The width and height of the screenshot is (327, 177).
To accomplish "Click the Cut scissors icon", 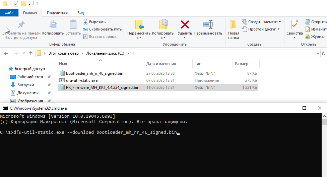I will (86, 22).
